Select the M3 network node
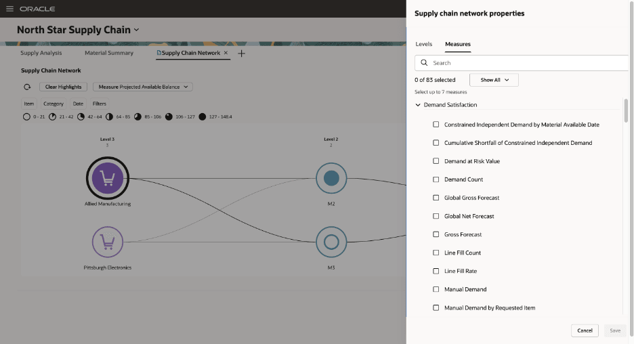The width and height of the screenshot is (634, 344). click(x=331, y=242)
